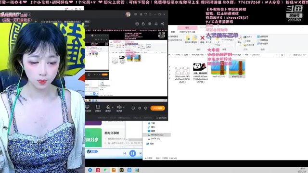Click the speaker volume icon
The width and height of the screenshot is (308, 173).
[119, 107]
